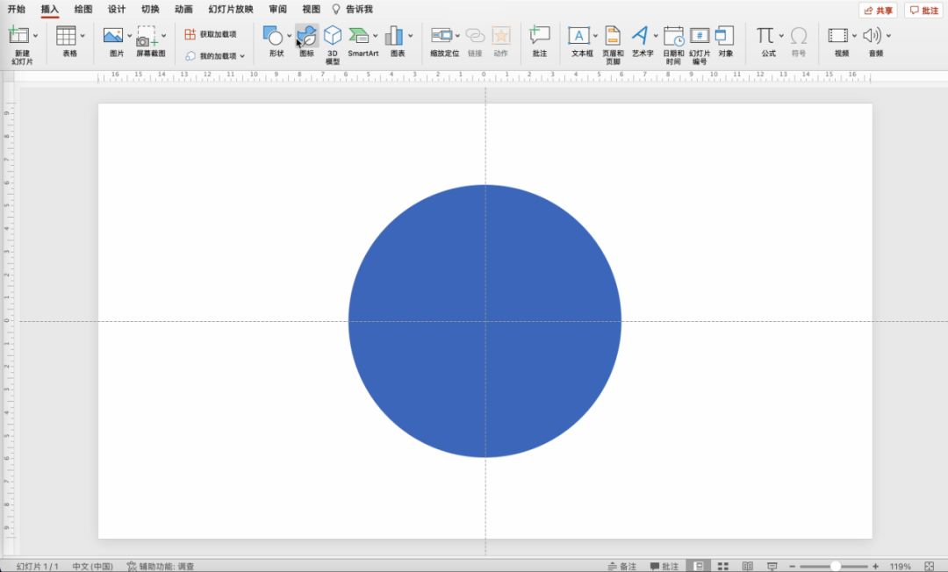Screen dimensions: 948x572
Task: Click Accessibility (辅助功能: 调查) status
Action: click(161, 566)
